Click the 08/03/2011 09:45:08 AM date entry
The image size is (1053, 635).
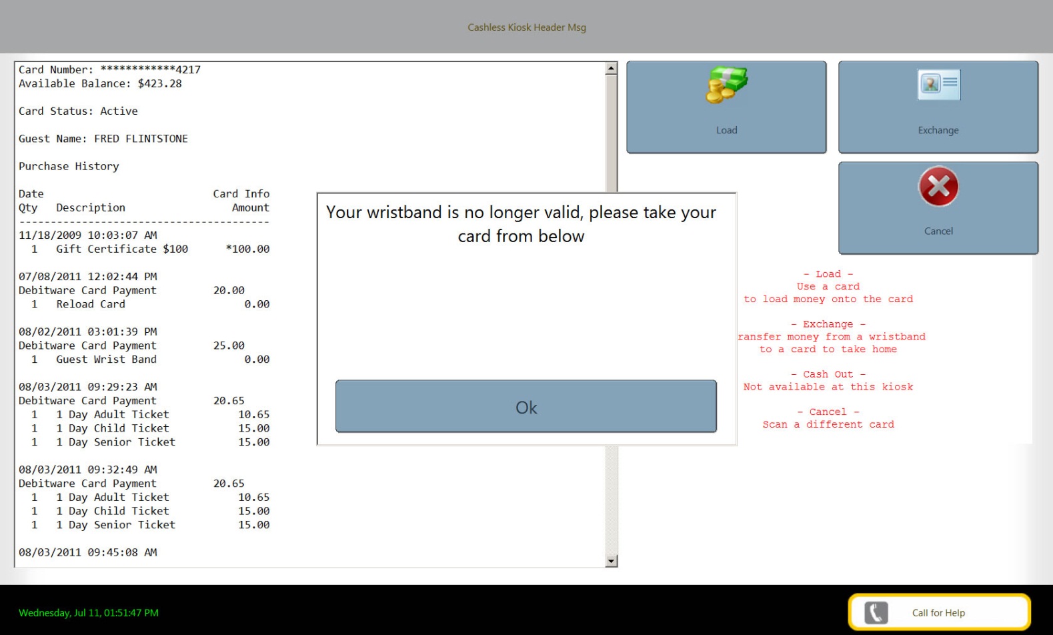click(88, 552)
